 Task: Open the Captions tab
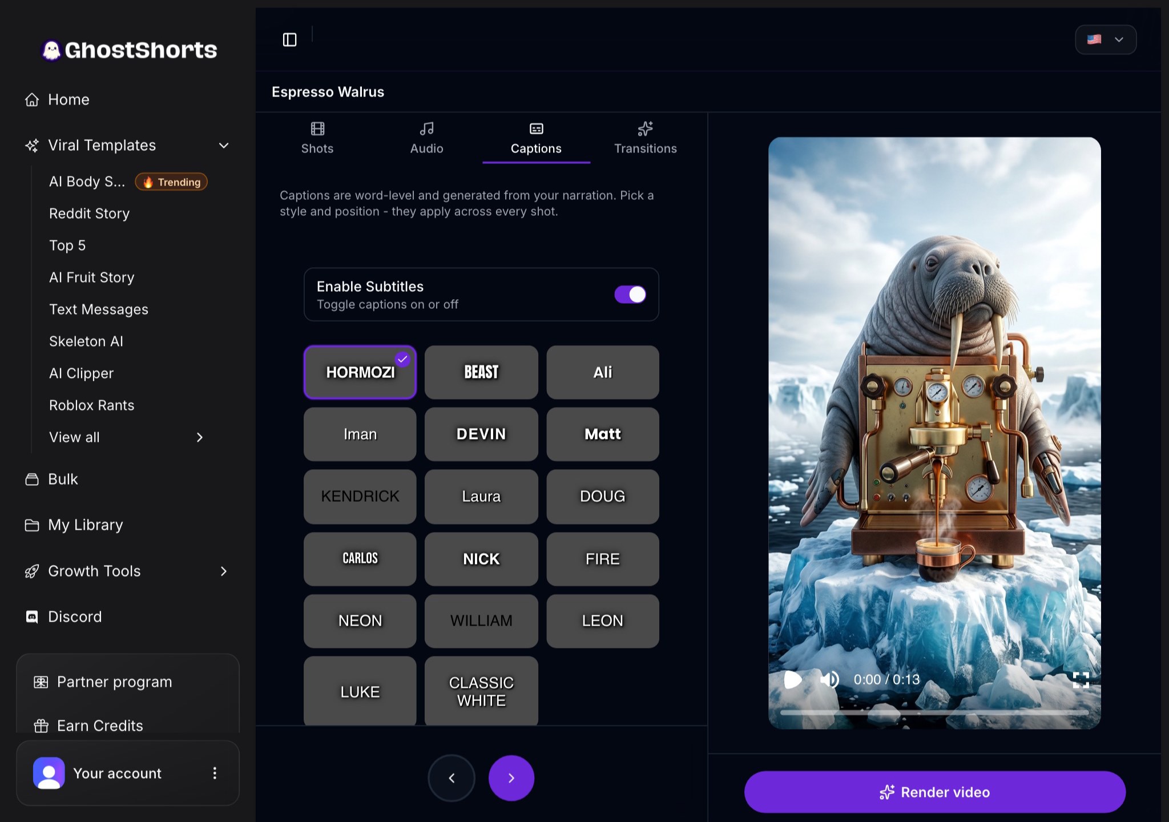tap(536, 138)
